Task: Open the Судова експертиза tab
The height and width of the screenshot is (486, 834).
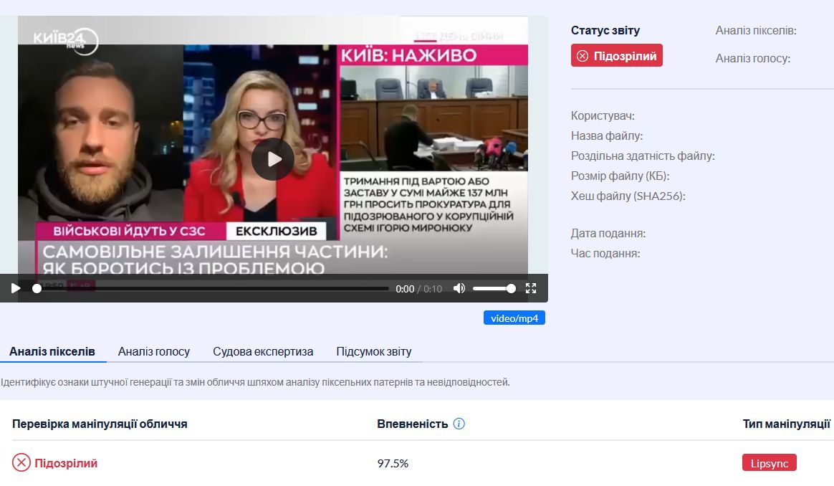Action: (x=263, y=351)
